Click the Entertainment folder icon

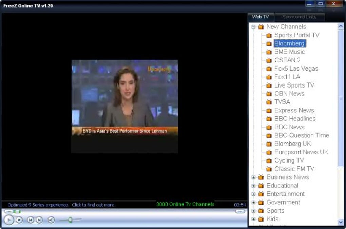(261, 194)
